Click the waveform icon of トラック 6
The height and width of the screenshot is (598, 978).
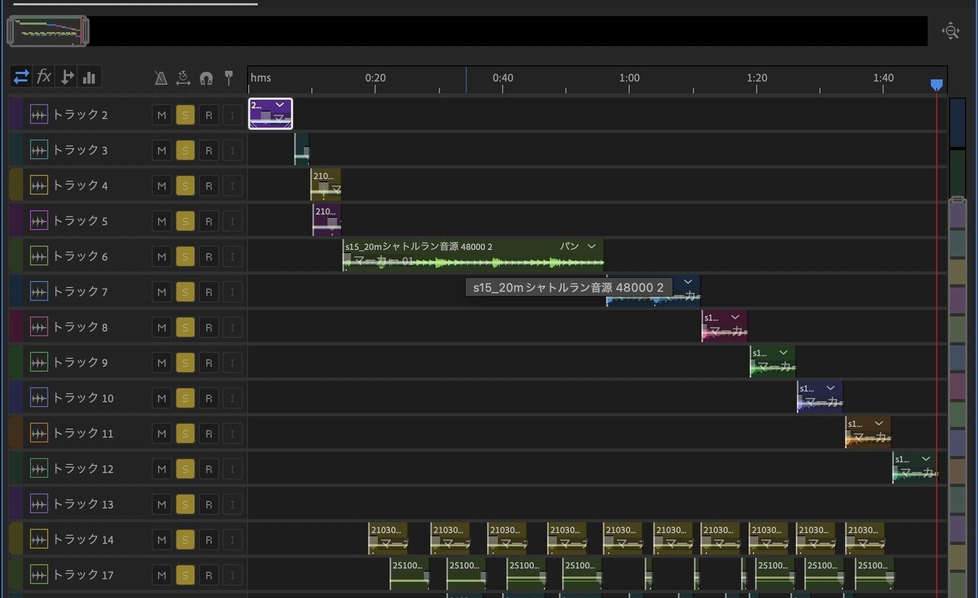(x=39, y=256)
